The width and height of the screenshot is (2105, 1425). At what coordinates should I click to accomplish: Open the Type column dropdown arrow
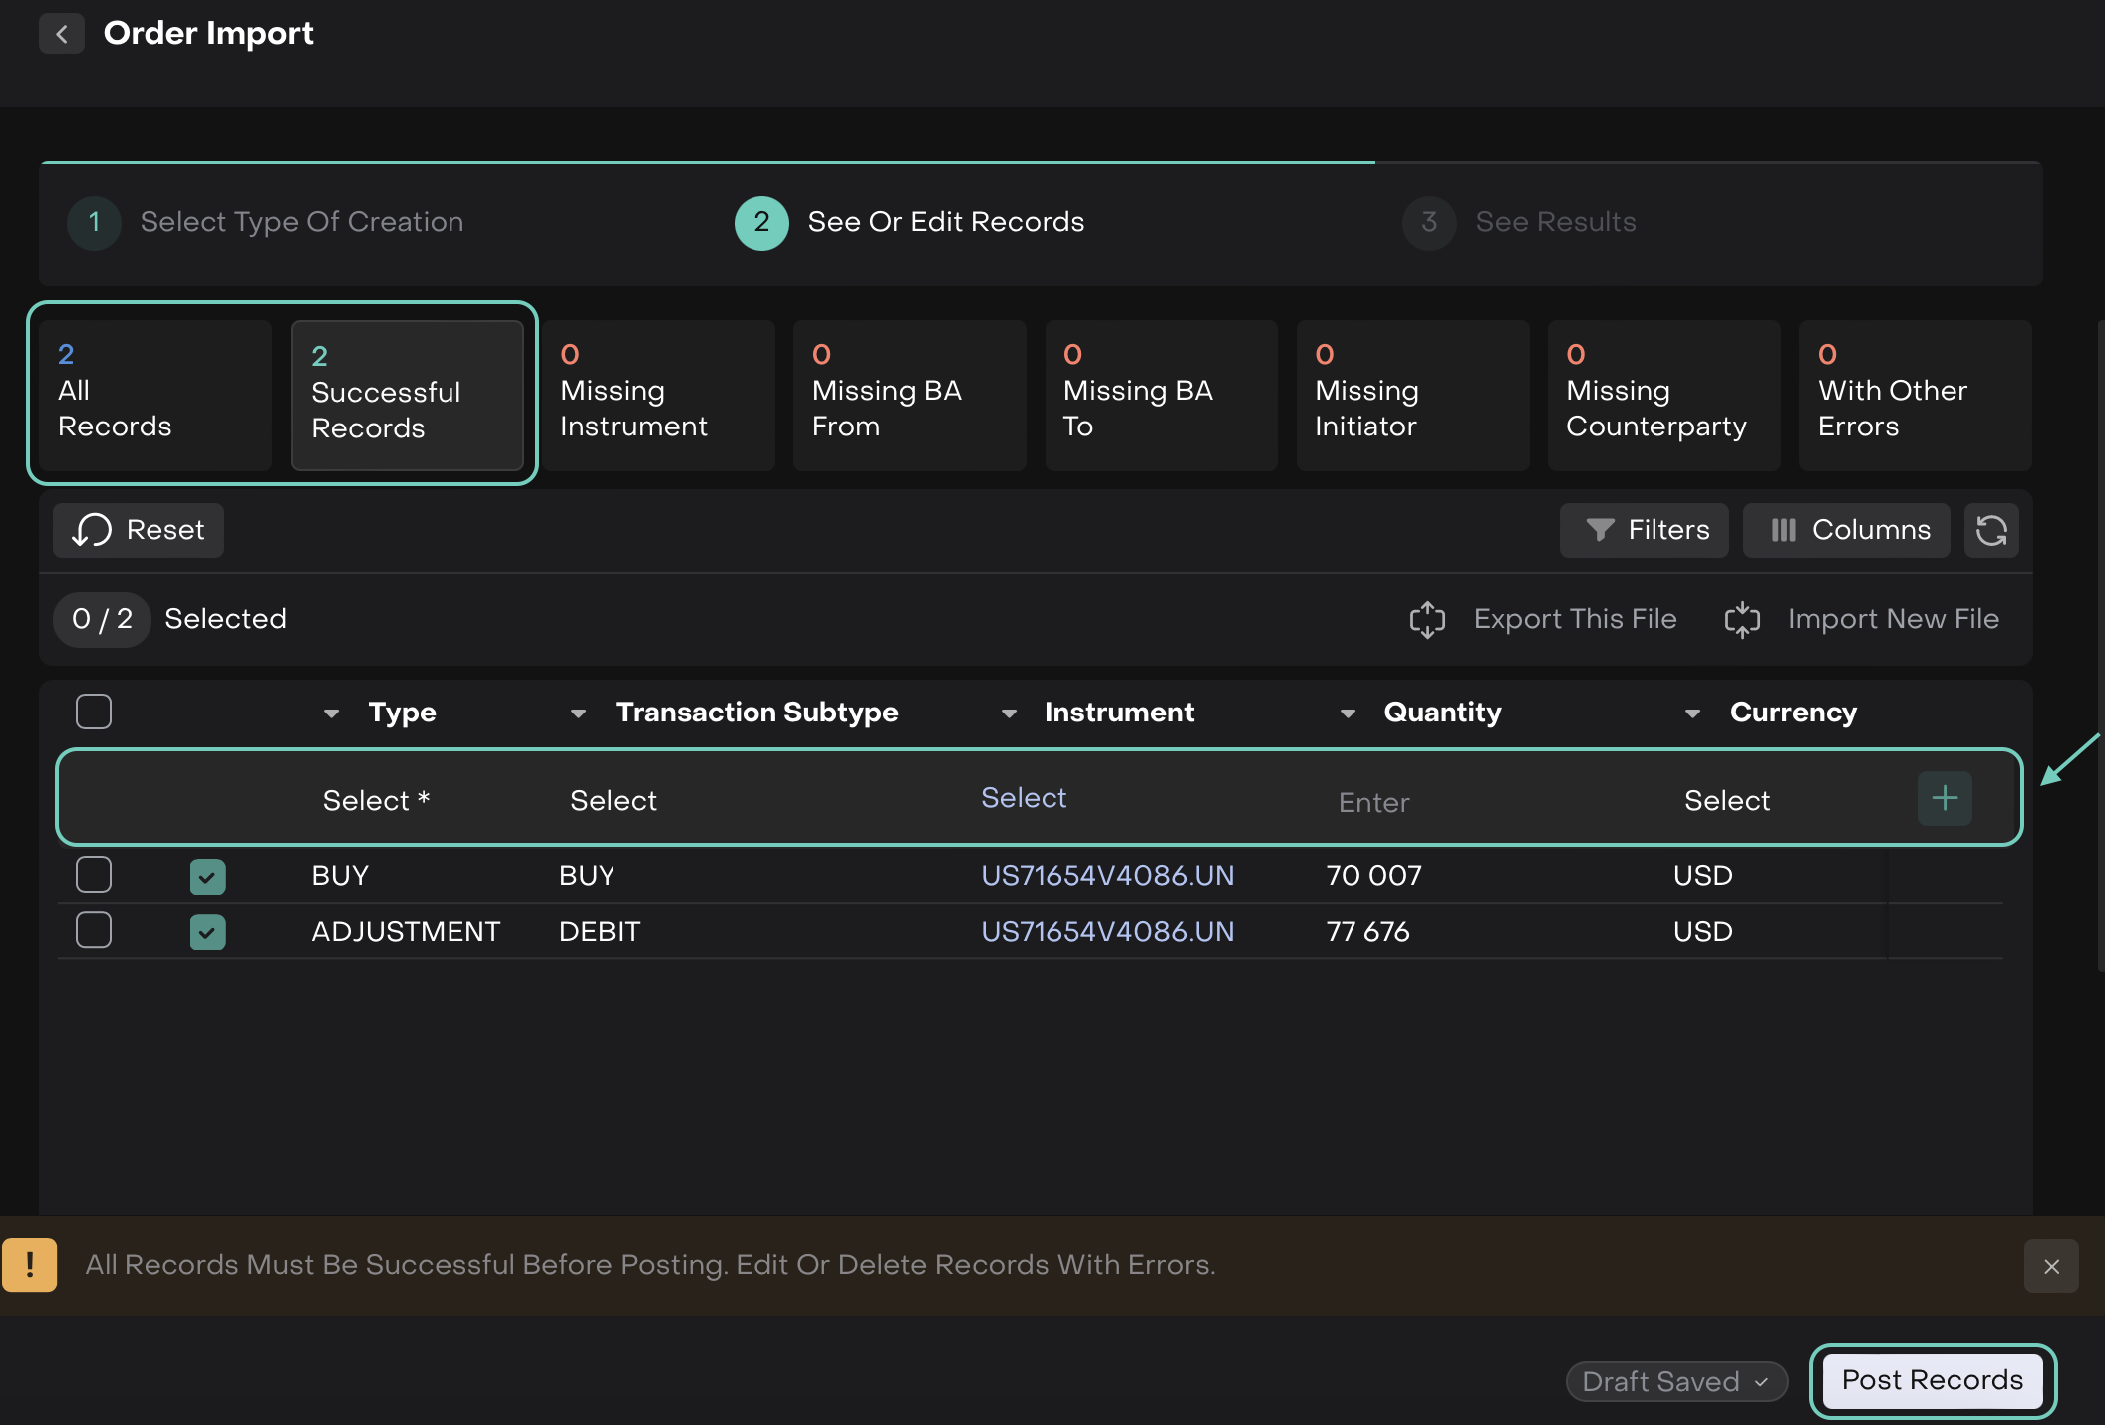pyautogui.click(x=332, y=713)
